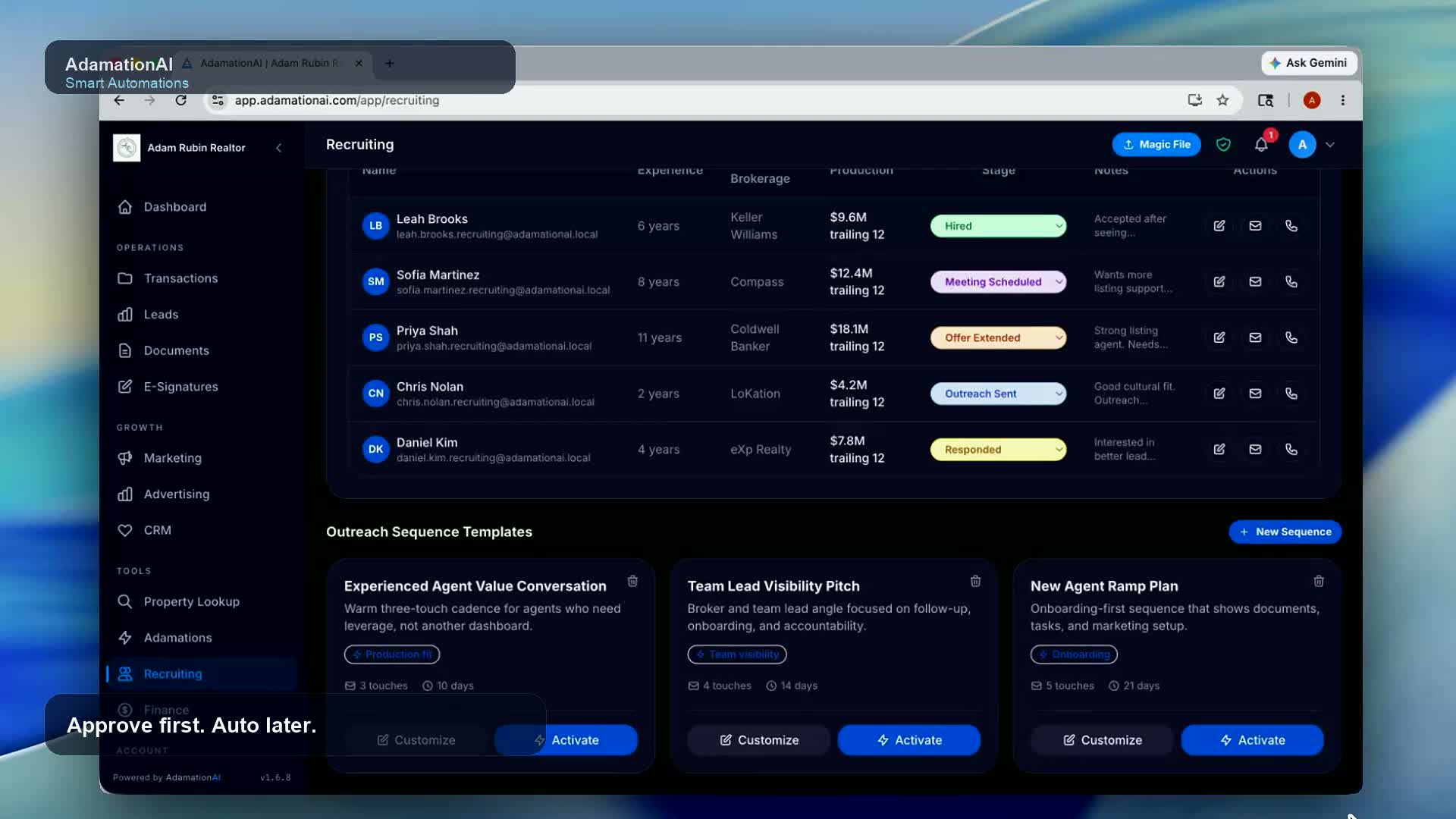
Task: Click the address bar URL
Action: (x=337, y=100)
